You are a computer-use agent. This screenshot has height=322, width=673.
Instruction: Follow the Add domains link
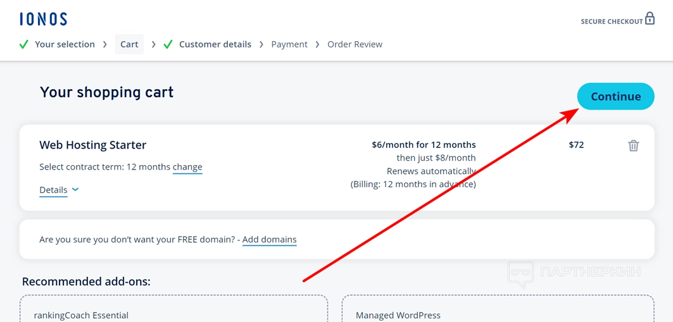coord(269,239)
